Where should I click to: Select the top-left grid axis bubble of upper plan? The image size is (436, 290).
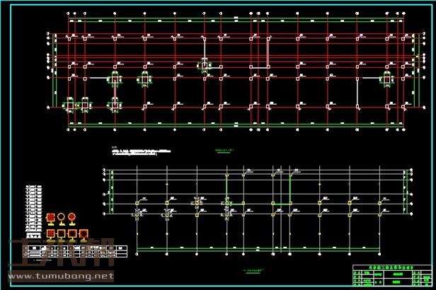47,33
